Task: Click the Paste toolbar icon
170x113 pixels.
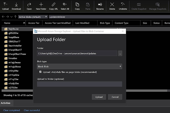Action: 88,6
